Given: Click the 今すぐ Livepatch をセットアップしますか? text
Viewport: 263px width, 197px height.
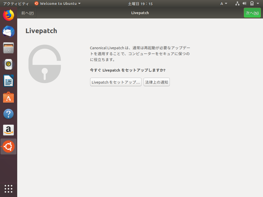Looking at the screenshot, I should click(128, 70).
